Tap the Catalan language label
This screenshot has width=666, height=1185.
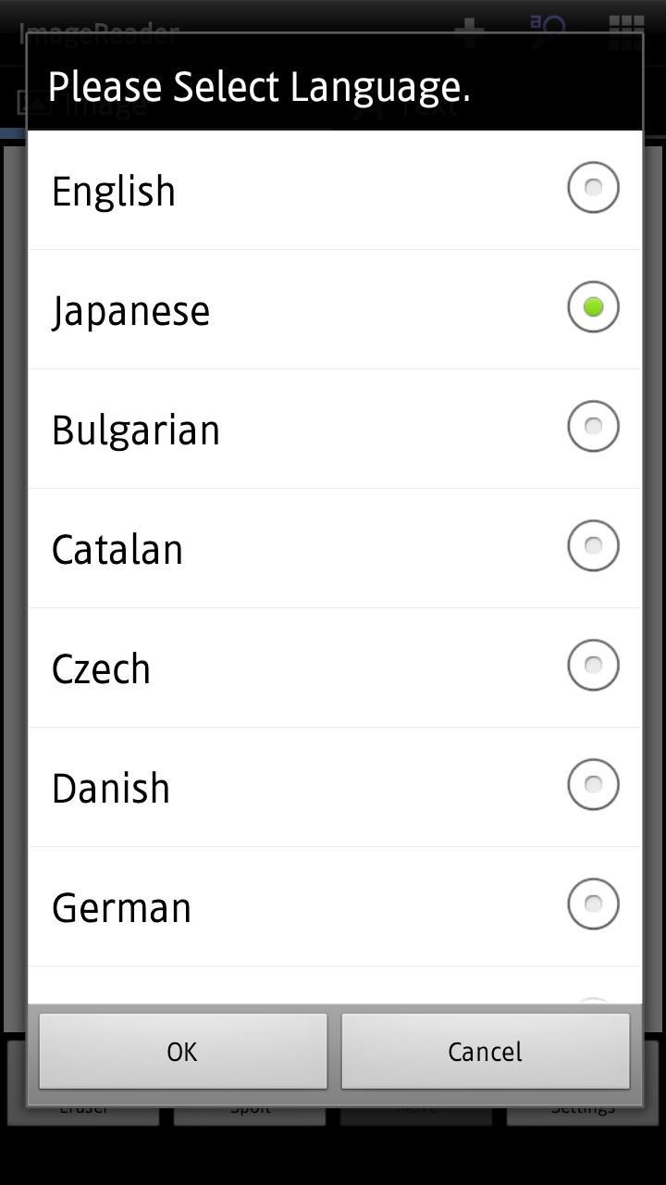pyautogui.click(x=117, y=549)
